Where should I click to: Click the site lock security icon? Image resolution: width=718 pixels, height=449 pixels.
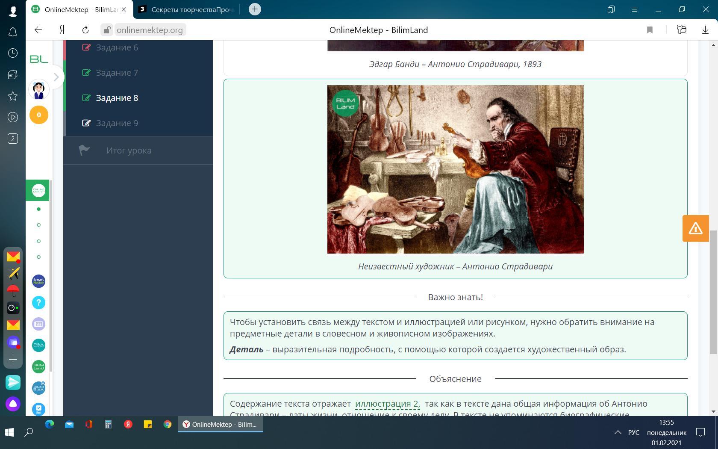coord(107,30)
